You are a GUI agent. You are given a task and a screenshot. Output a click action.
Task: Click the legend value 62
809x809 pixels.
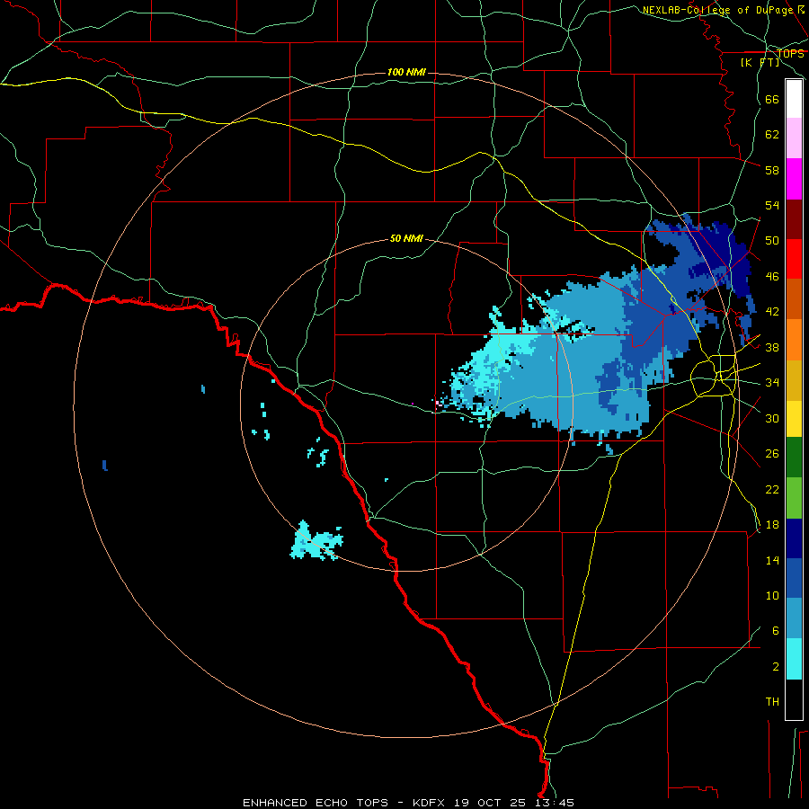coord(772,135)
